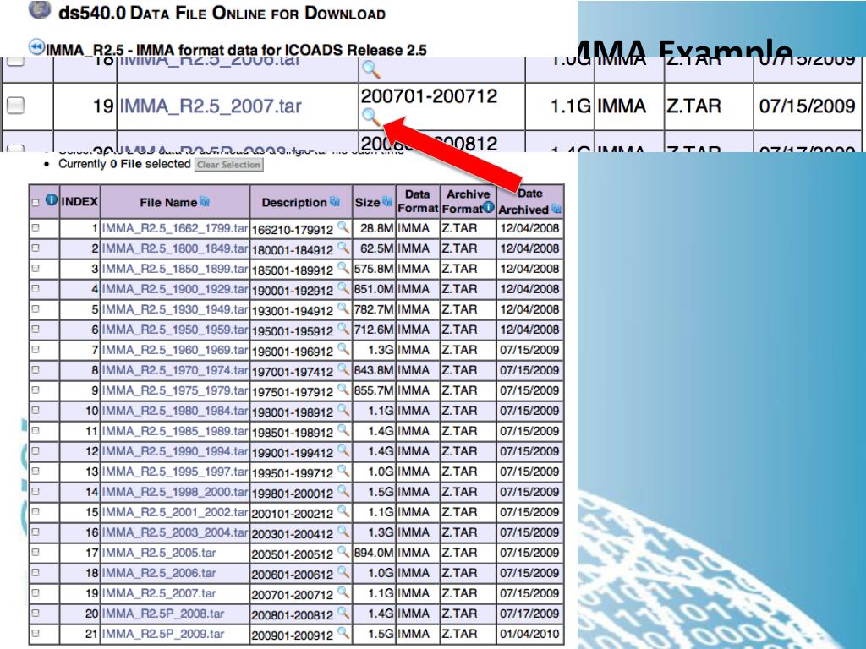Viewport: 866px width, 649px height.
Task: Click the back arrow icon beside IMMA_R2.5 title
Action: pyautogui.click(x=36, y=47)
